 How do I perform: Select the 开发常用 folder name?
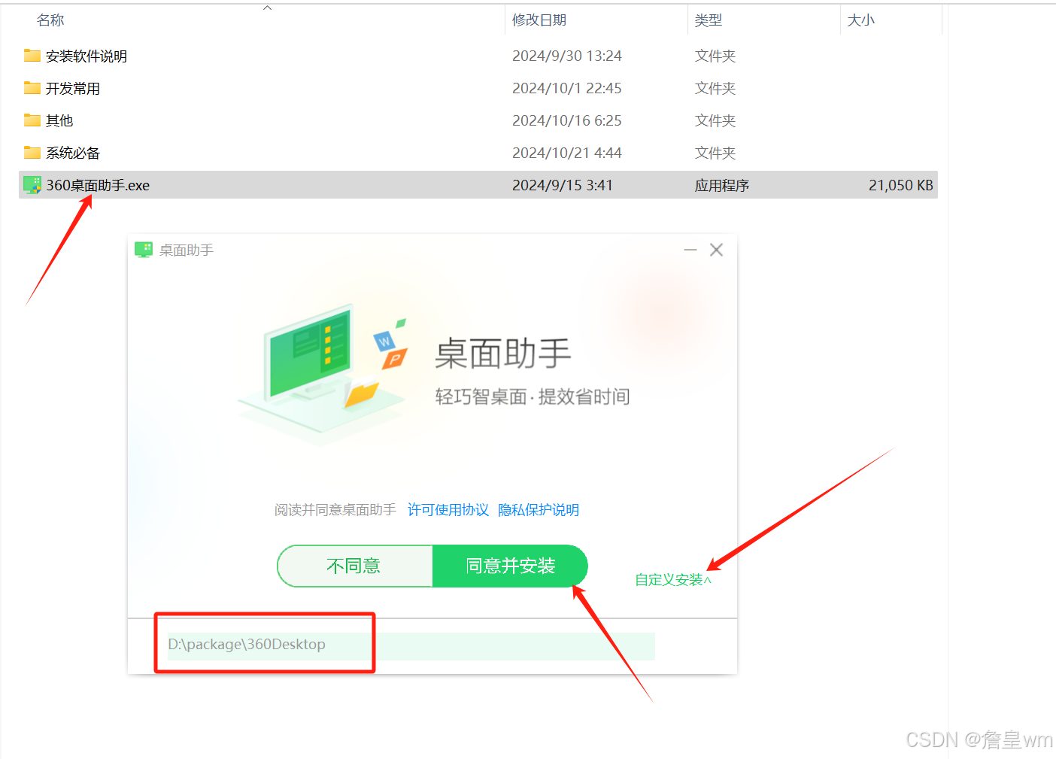73,89
